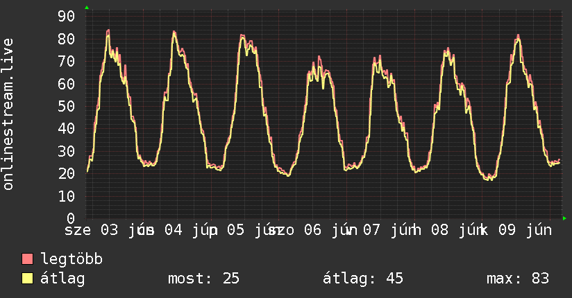Click the 05 date label on X axis
Screen dimensions: 572x298
(x=235, y=230)
